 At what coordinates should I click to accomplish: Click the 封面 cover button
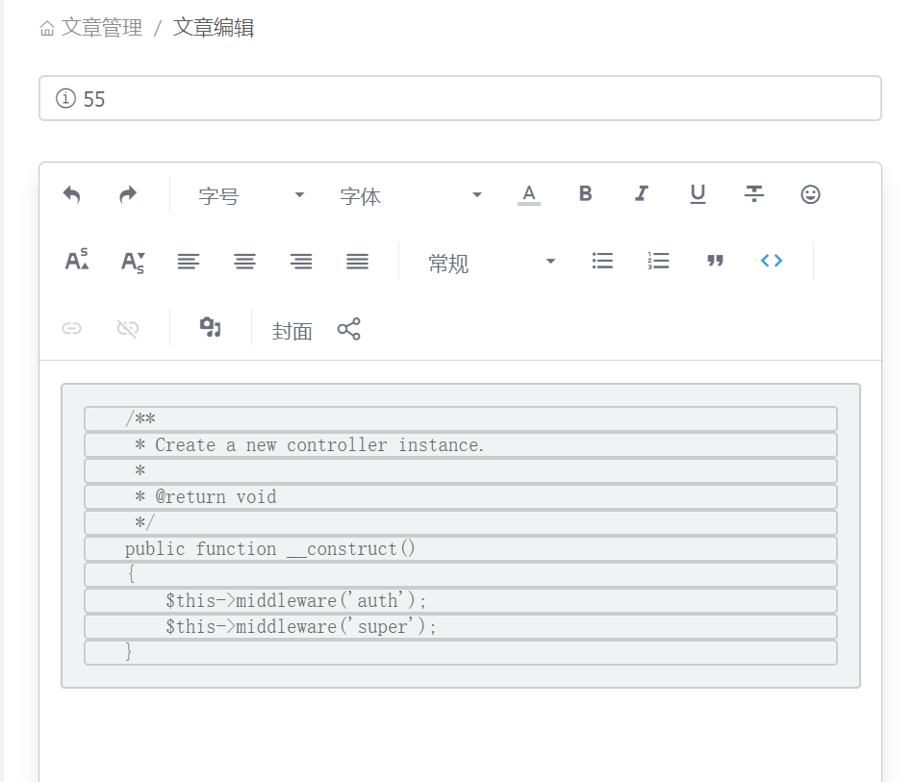(x=291, y=330)
